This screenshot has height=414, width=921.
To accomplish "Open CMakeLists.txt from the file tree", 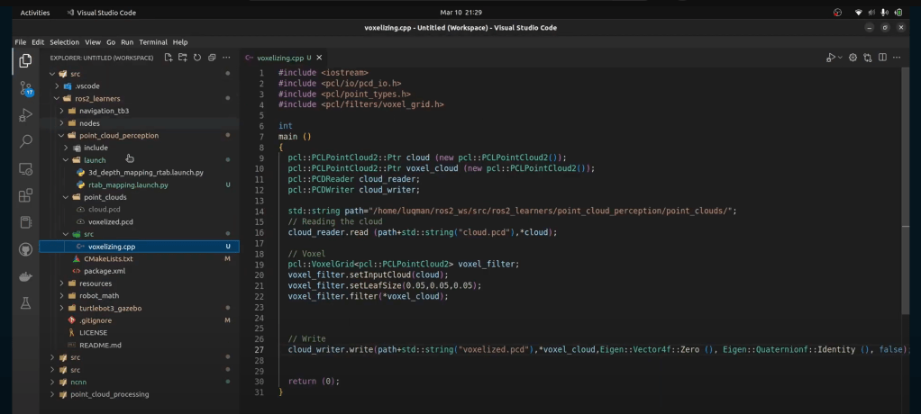I will [x=108, y=258].
